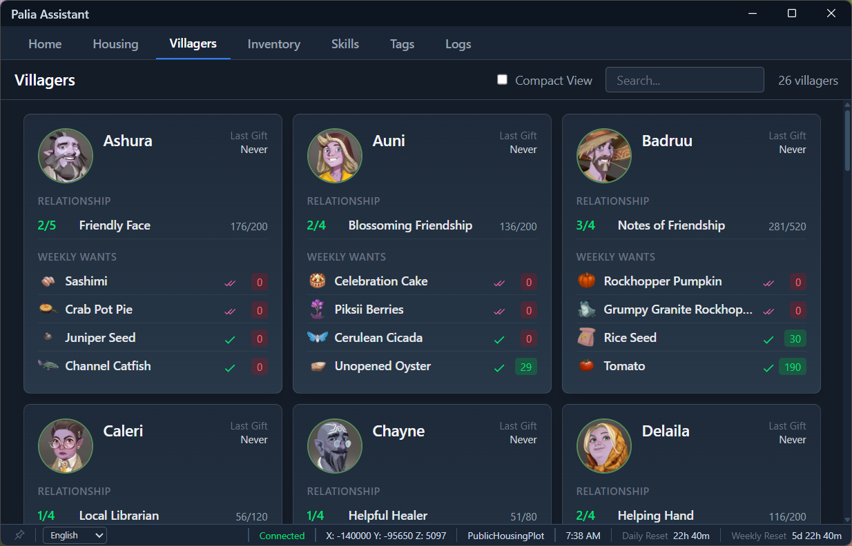
Task: Click Rice Seed count badge 30
Action: click(795, 338)
